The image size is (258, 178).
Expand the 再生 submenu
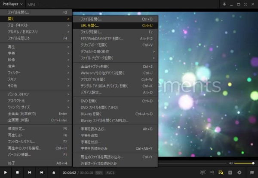36,47
